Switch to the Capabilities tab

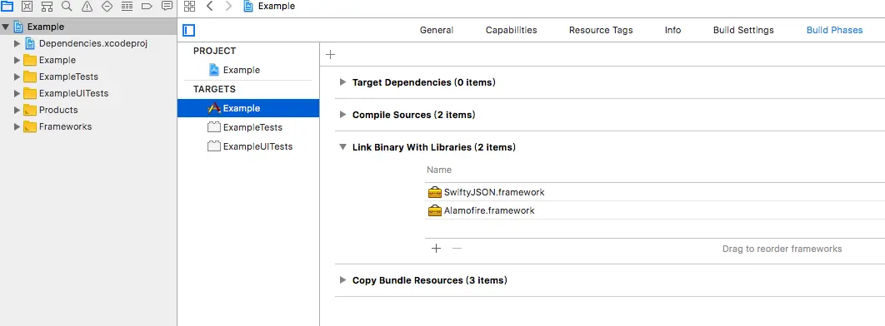click(512, 31)
